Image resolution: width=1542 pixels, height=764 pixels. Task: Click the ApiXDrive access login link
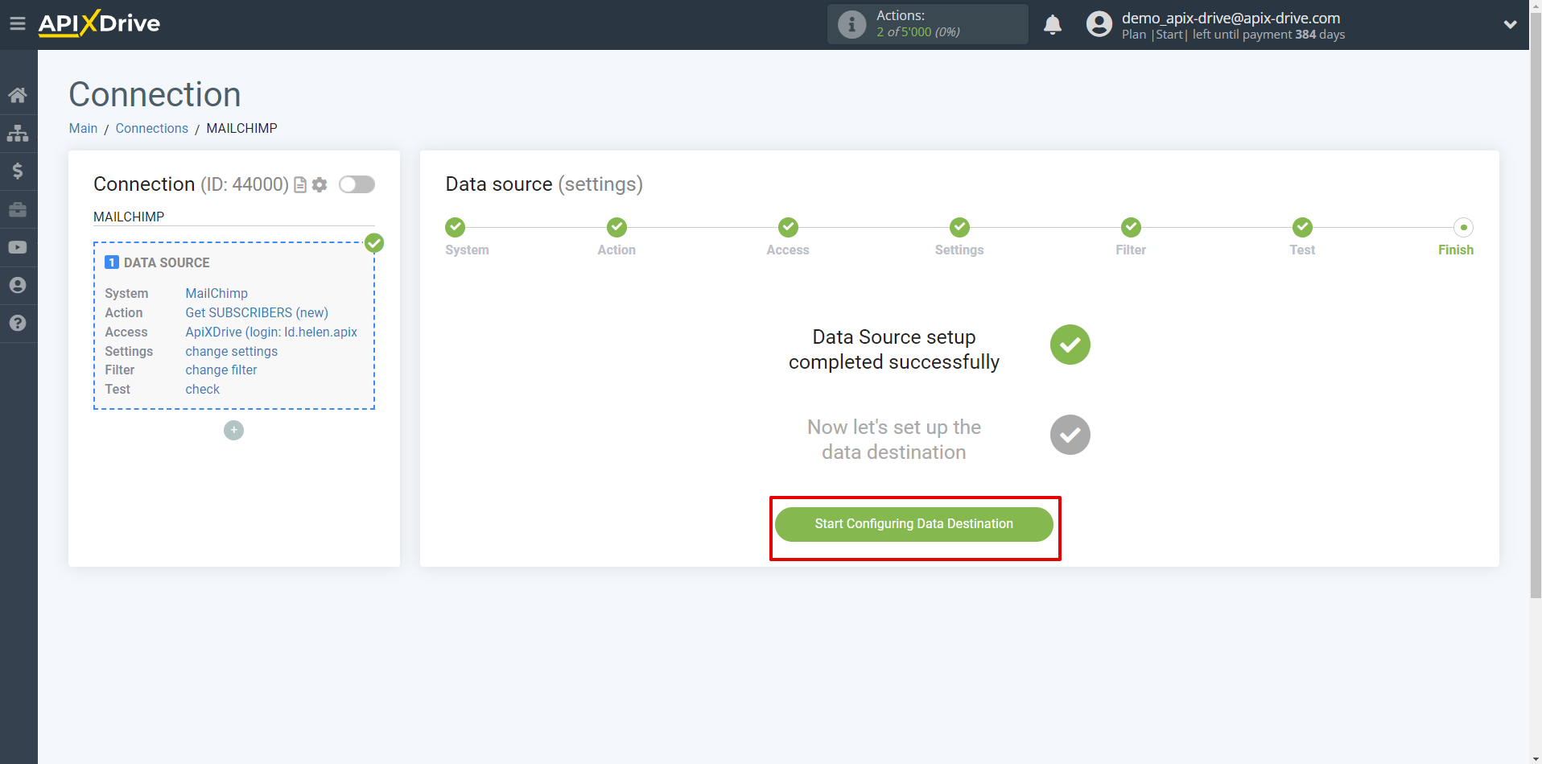pyautogui.click(x=271, y=332)
